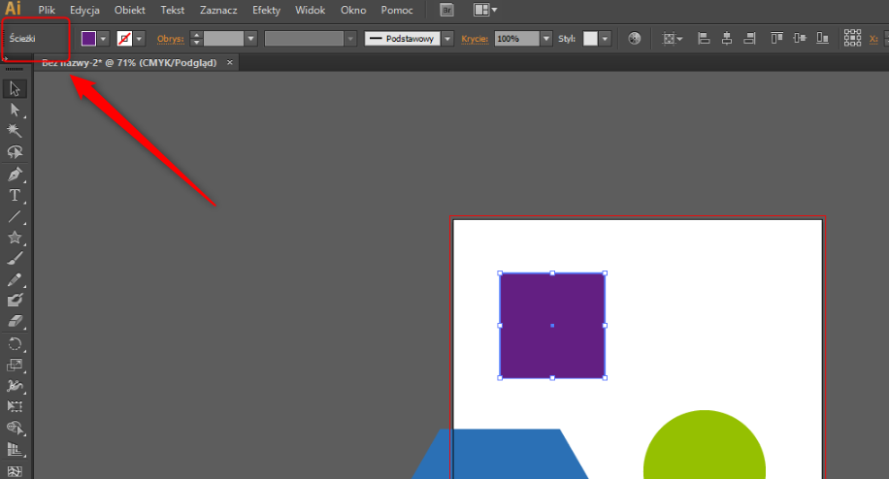The height and width of the screenshot is (479, 889).
Task: Select the green circle on the artboard
Action: click(x=705, y=444)
